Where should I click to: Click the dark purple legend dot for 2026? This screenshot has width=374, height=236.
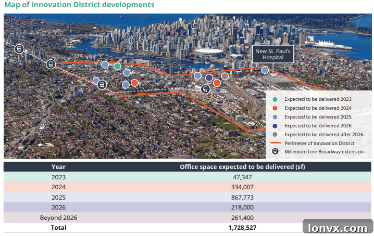coord(275,126)
